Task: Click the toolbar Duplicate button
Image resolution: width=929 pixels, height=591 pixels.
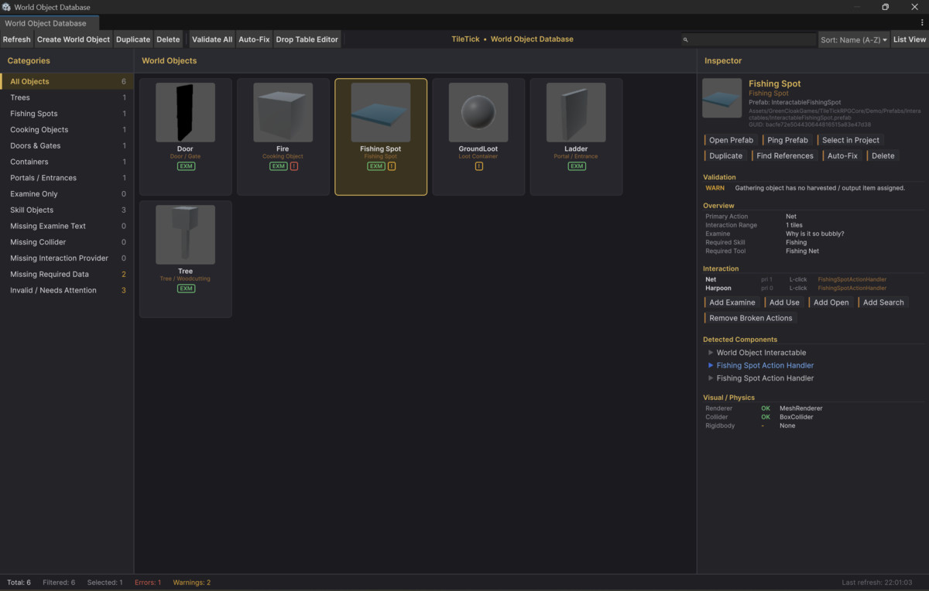Action: tap(133, 39)
